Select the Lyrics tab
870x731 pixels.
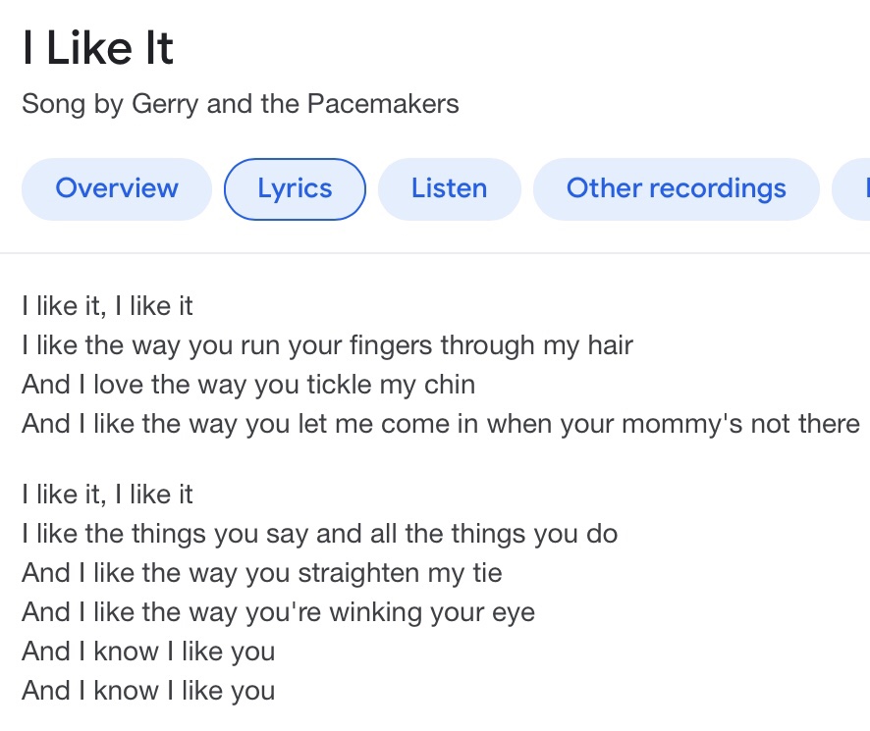coord(295,188)
